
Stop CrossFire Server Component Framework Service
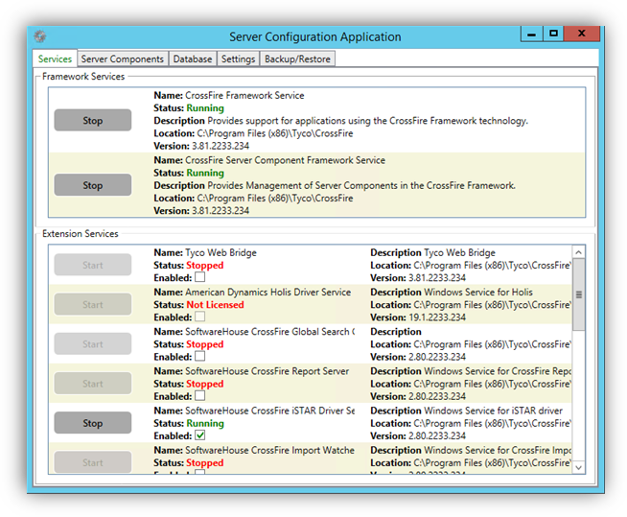pyautogui.click(x=92, y=185)
